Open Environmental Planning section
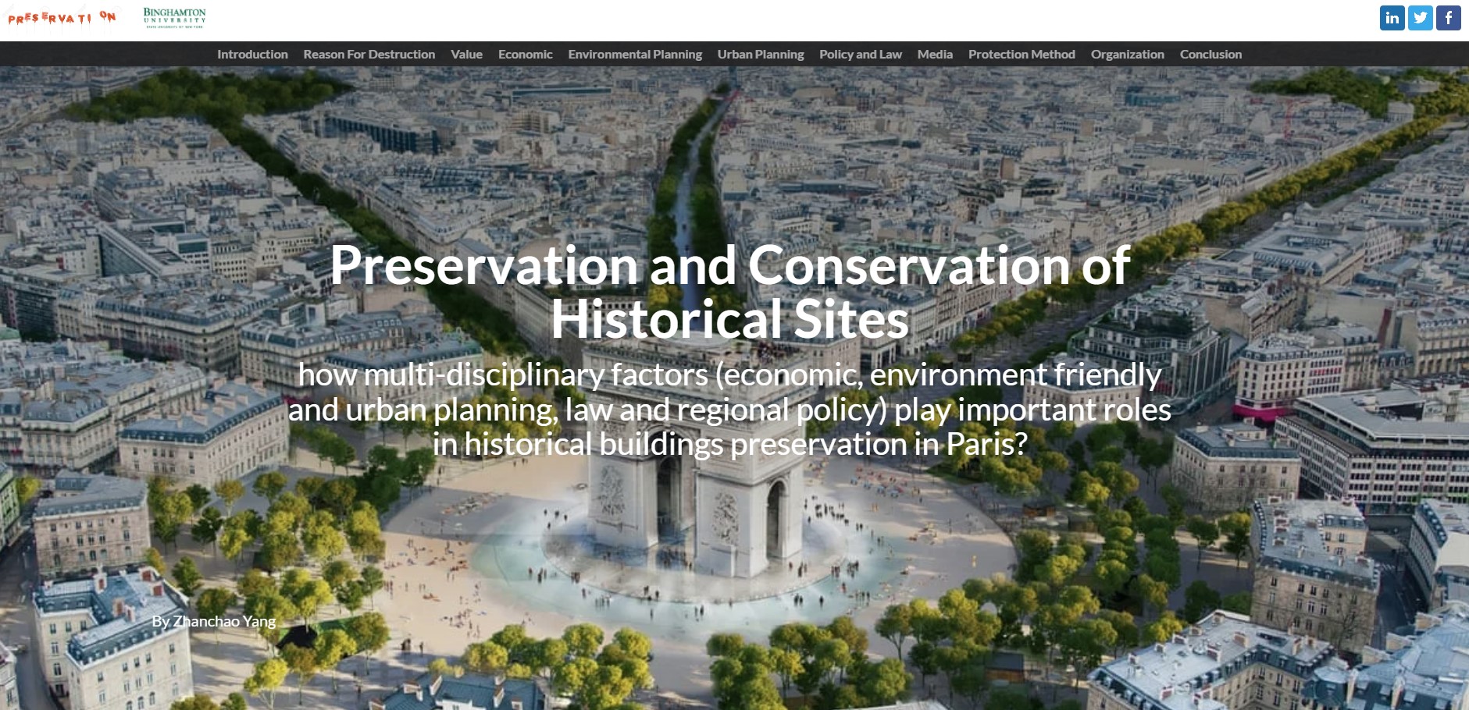 pos(634,54)
